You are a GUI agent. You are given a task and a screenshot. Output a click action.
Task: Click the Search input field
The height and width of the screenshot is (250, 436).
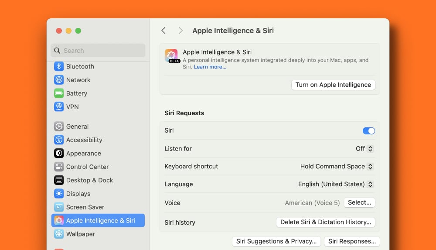98,50
